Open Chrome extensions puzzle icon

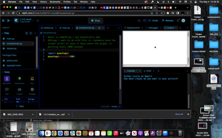(168, 13)
